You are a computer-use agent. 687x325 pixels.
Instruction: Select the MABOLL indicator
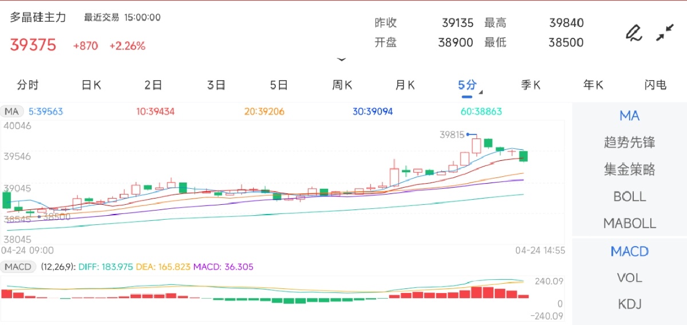[630, 223]
